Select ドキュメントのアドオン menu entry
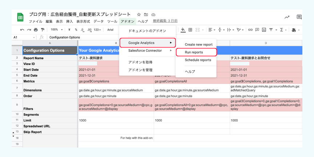 coord(148,31)
